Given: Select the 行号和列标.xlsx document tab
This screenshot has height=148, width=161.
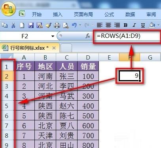Looking at the screenshot, I should tap(29, 48).
